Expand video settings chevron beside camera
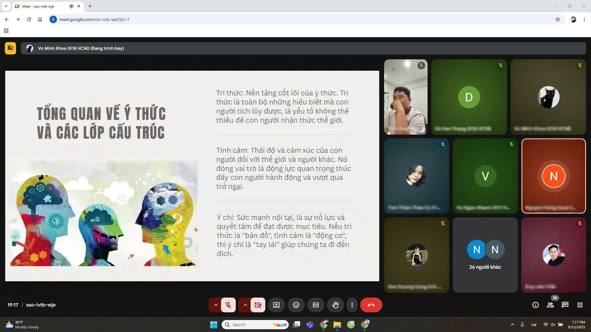Image resolution: width=591 pixels, height=332 pixels. 245,305
